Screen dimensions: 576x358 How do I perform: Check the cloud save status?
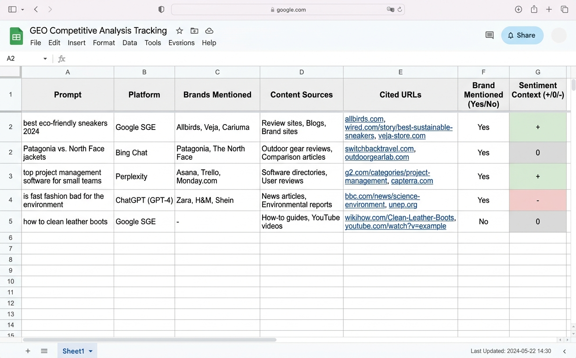pyautogui.click(x=209, y=31)
